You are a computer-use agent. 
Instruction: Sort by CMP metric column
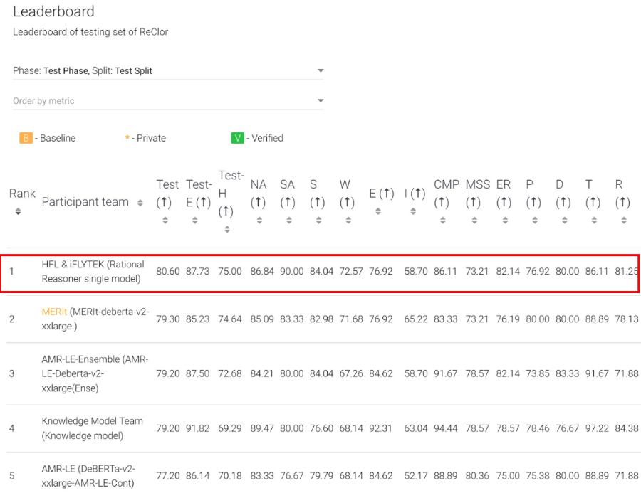443,220
